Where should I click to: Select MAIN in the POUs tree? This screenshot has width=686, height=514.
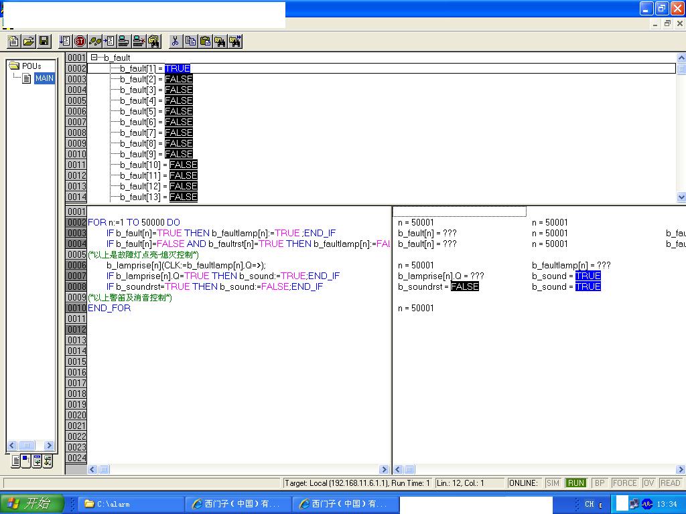[44, 78]
